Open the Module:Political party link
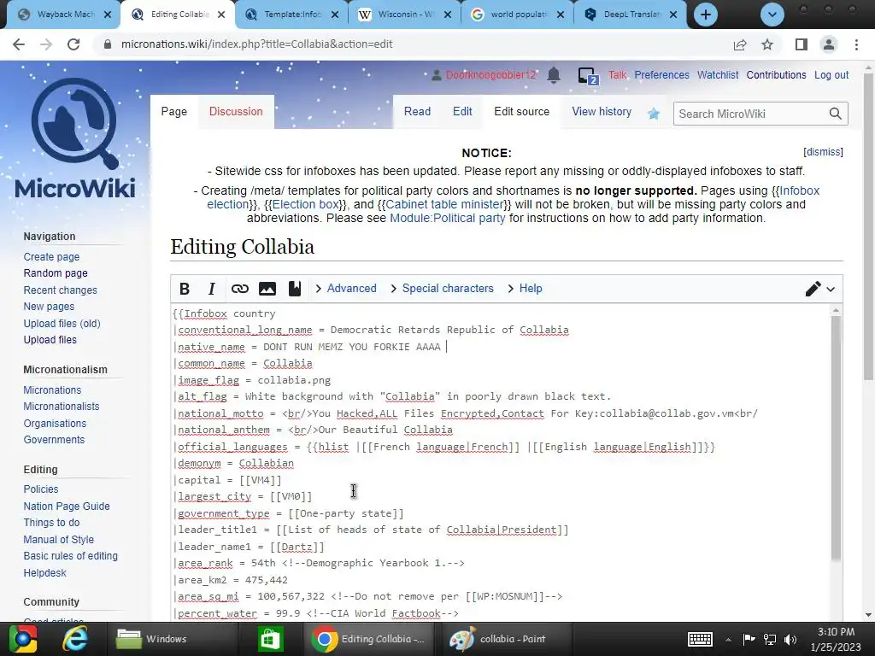This screenshot has height=656, width=875. click(447, 218)
